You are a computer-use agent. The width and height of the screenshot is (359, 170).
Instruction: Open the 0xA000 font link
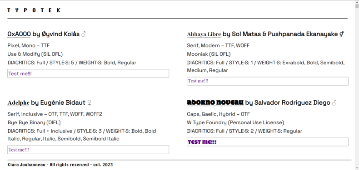point(19,34)
